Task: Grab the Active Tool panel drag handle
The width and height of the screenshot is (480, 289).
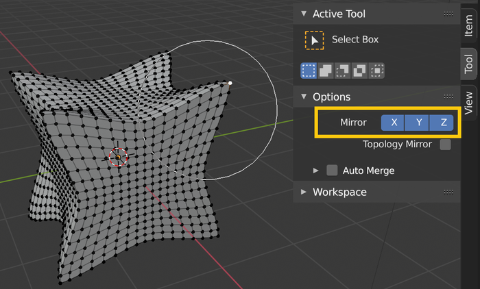Action: [448, 14]
